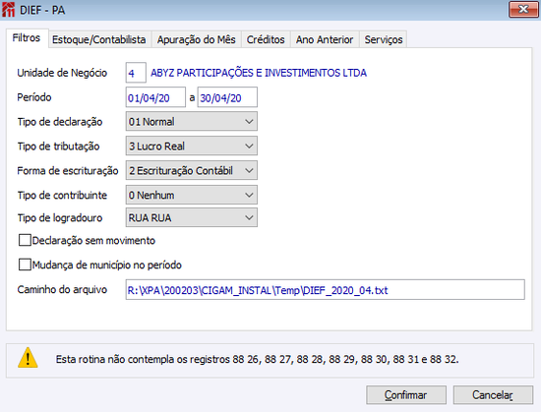Click the Período start date field
Image resolution: width=541 pixels, height=412 pixels.
coord(155,97)
